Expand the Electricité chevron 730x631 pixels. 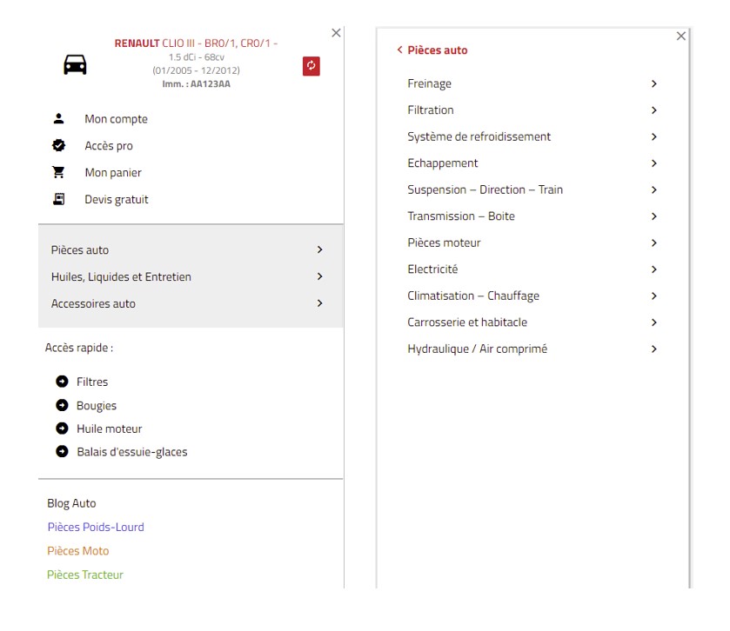[654, 269]
